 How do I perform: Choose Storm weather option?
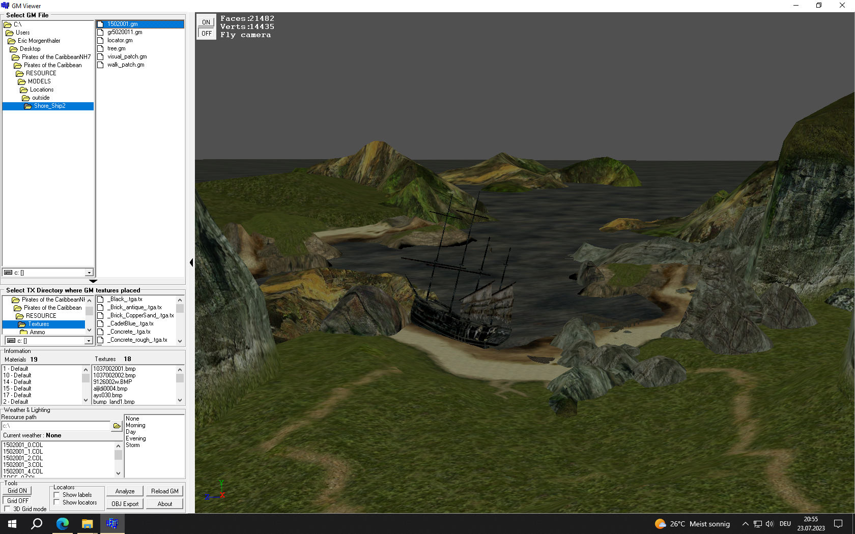133,445
